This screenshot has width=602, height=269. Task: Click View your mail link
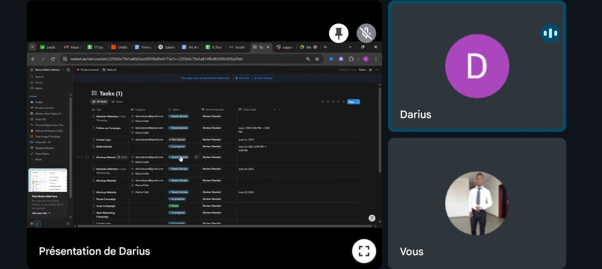(x=41, y=213)
